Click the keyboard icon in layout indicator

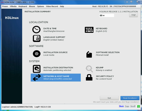point(101,15)
